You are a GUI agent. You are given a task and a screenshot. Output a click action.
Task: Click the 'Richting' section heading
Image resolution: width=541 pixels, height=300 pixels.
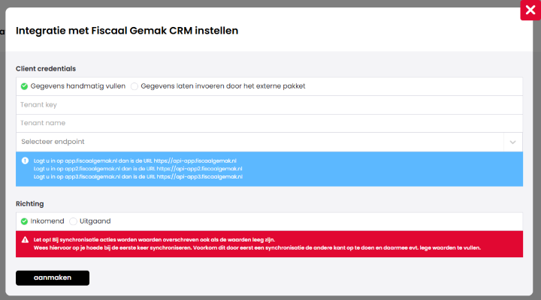pyautogui.click(x=29, y=203)
